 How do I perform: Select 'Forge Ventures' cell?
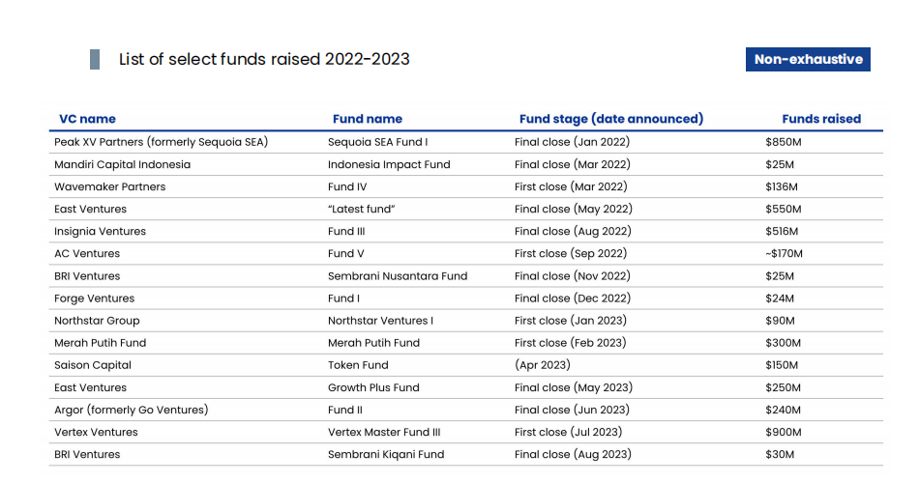[x=95, y=298]
